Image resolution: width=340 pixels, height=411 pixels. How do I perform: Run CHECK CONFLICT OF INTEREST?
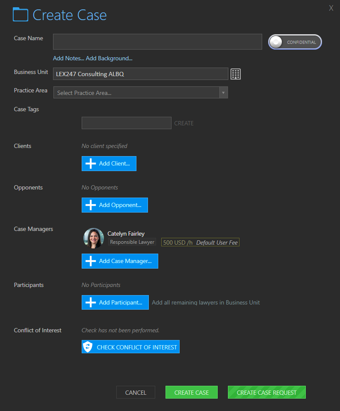130,346
